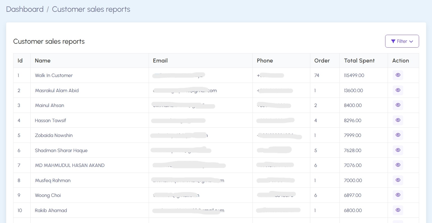The height and width of the screenshot is (223, 432).
Task: Click the name Musfeq Rahman
Action: pos(53,180)
